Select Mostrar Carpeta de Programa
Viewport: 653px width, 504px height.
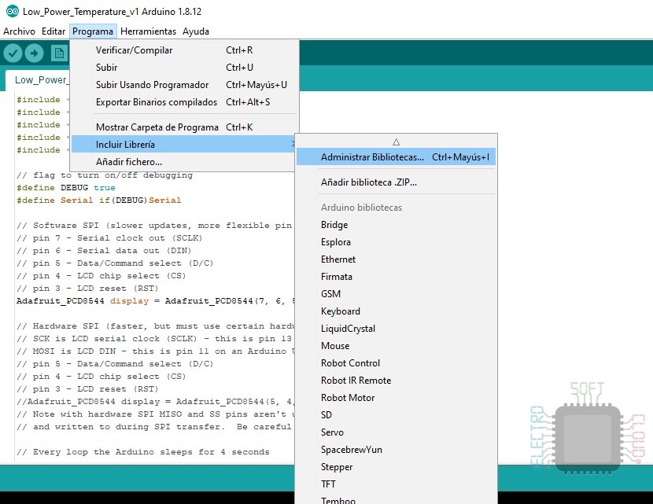pyautogui.click(x=184, y=127)
